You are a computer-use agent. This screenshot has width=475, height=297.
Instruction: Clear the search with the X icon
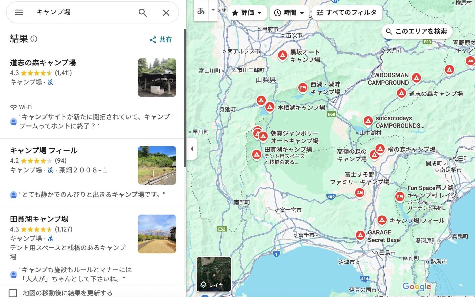pos(166,12)
